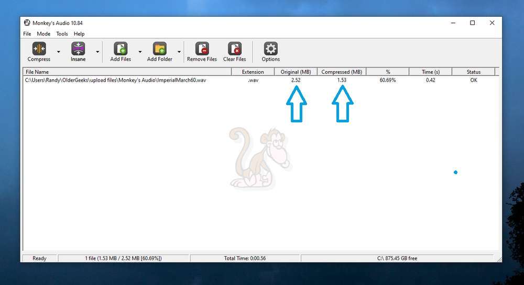Click the Clear Files icon

click(x=235, y=49)
